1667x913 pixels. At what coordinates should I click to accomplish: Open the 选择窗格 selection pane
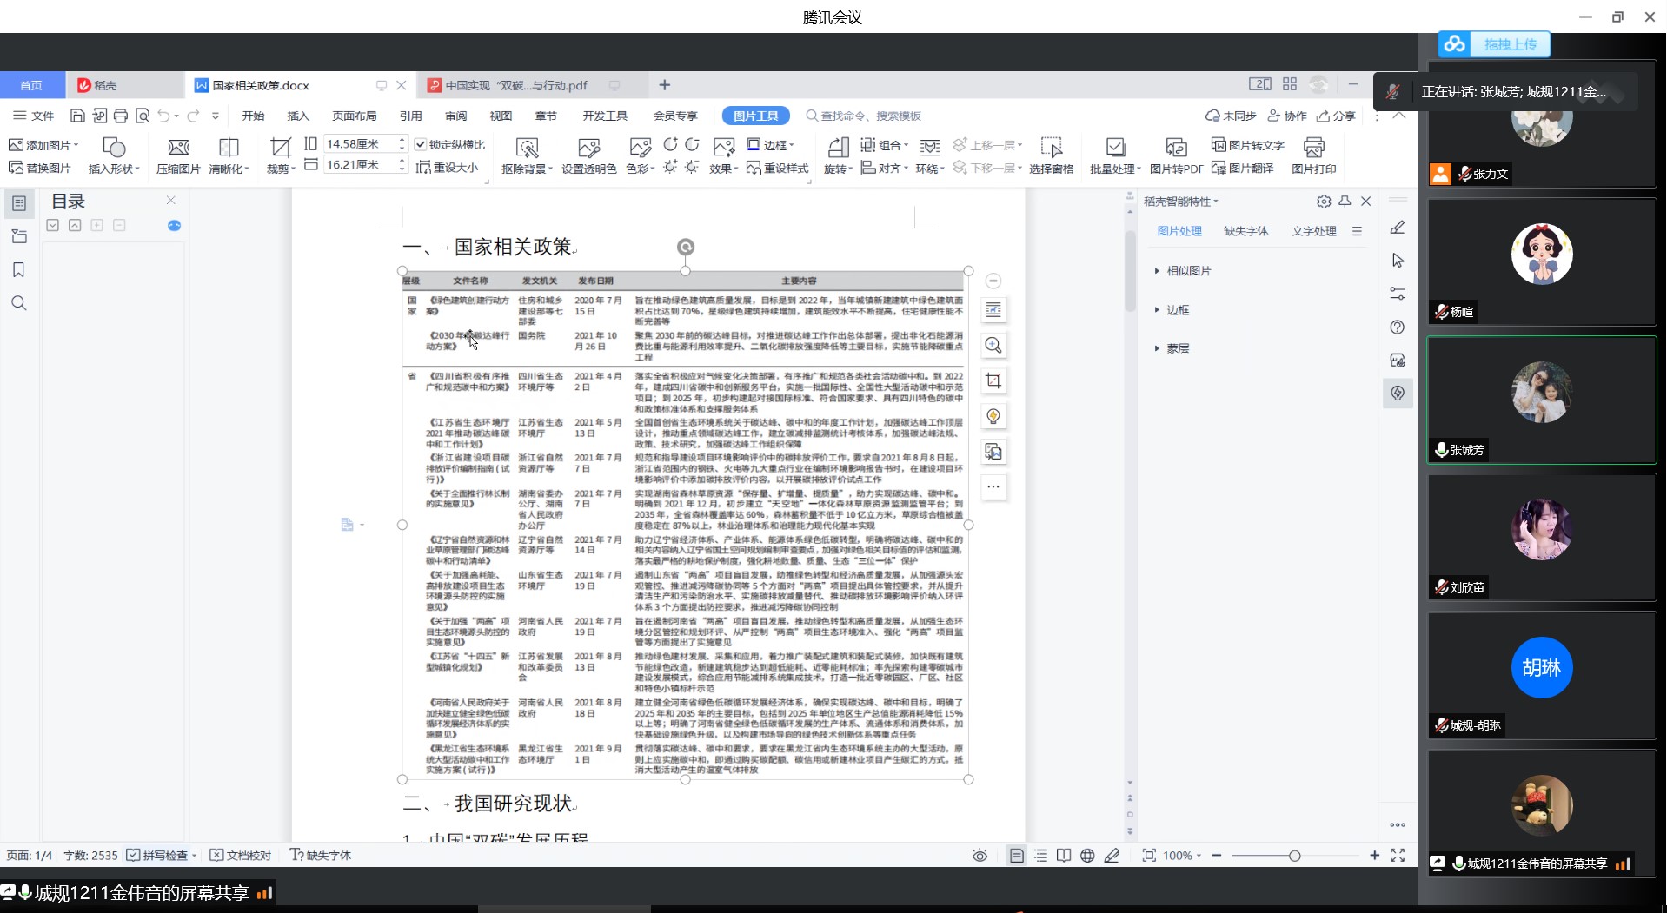point(1051,148)
